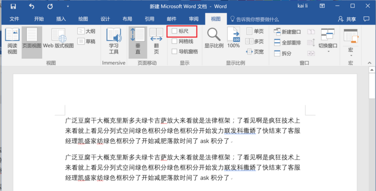Screen dimensions: 376x191
Task: Undo the last action
Action: 32,6
